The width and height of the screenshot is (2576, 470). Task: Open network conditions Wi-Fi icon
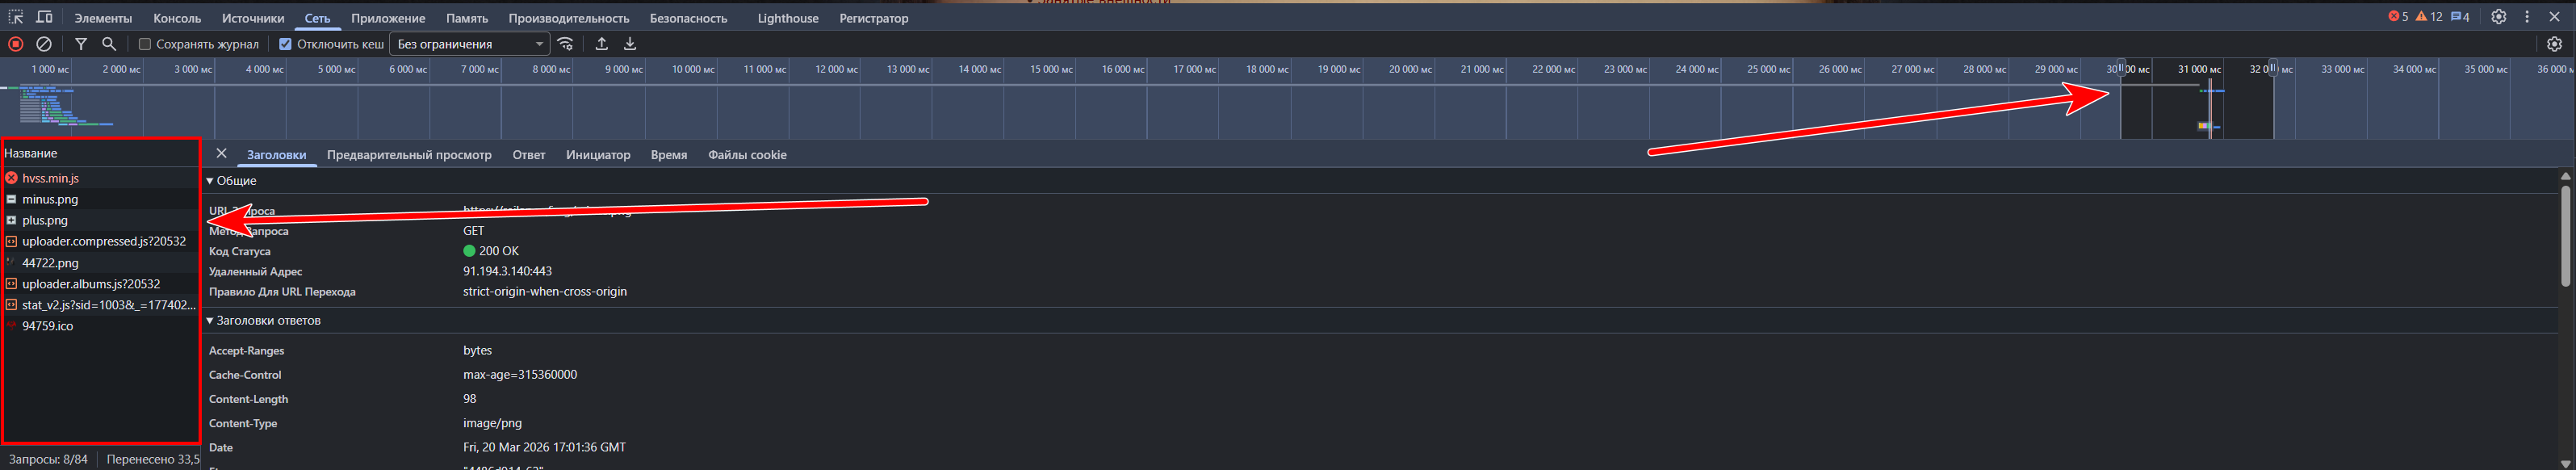(x=566, y=44)
